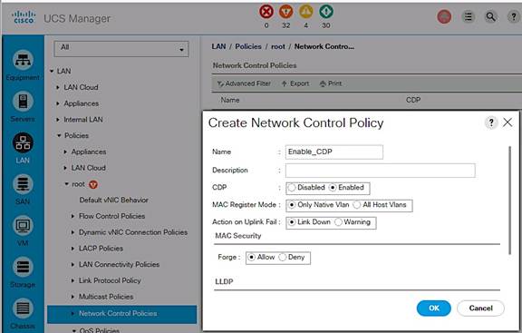
Task: Expand Flow Control Policies node
Action: (72, 216)
